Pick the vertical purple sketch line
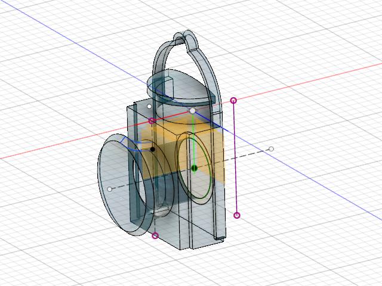The width and height of the screenshot is (382, 286). (235, 157)
